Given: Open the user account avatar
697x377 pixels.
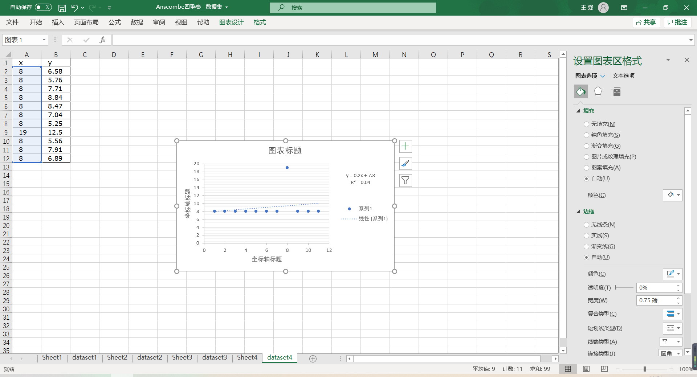Looking at the screenshot, I should click(603, 8).
